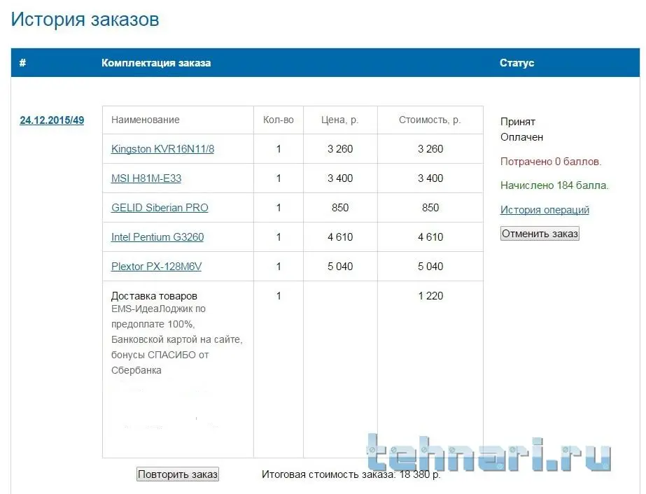Click the Кол-во table header
The width and height of the screenshot is (646, 494).
click(279, 120)
